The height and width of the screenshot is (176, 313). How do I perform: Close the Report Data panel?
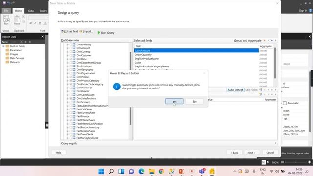43,37
